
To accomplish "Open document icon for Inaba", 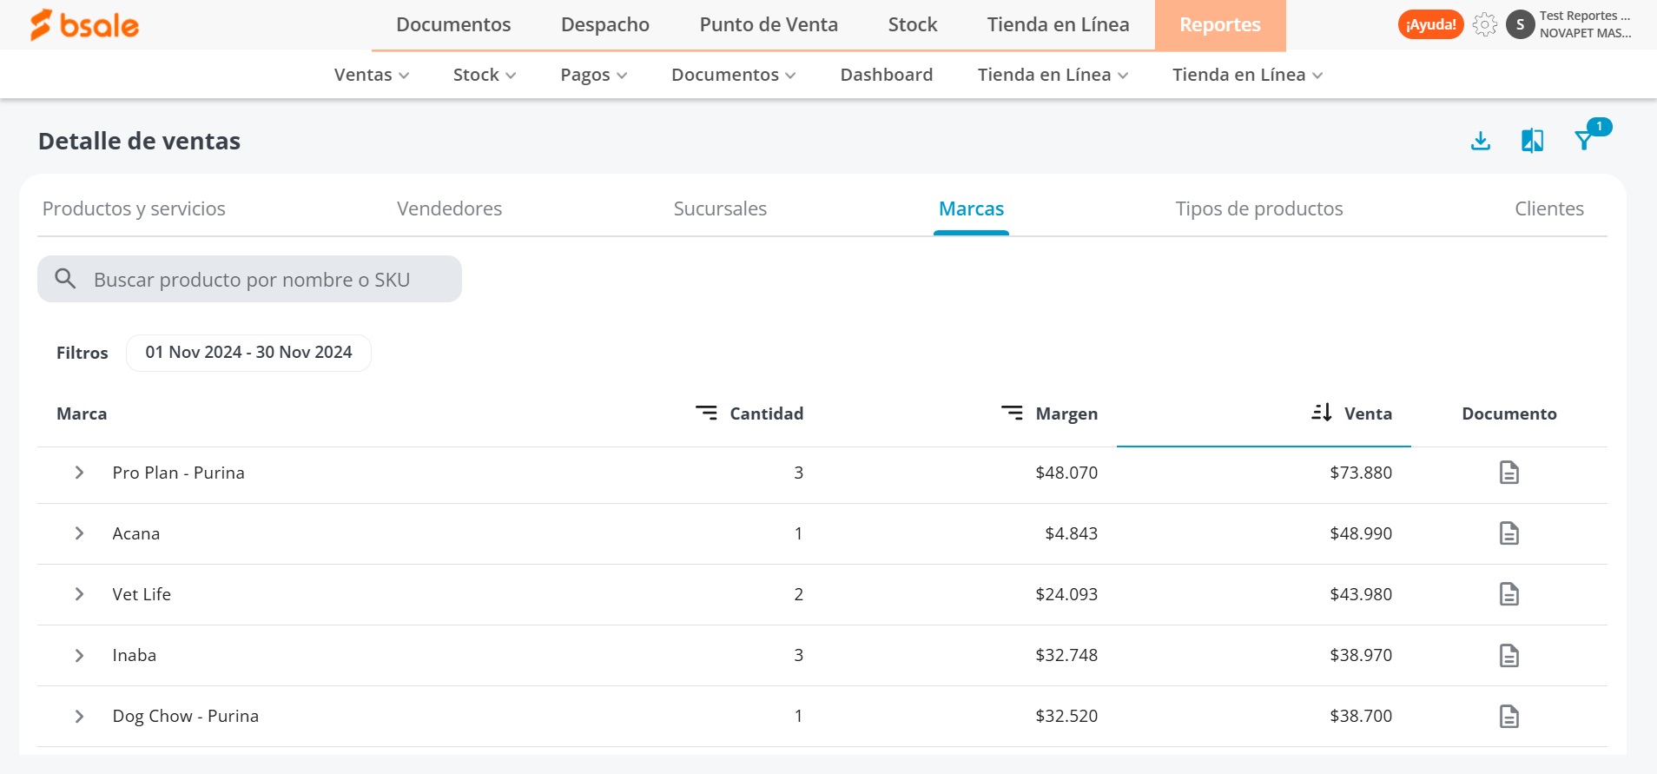I will [1509, 655].
